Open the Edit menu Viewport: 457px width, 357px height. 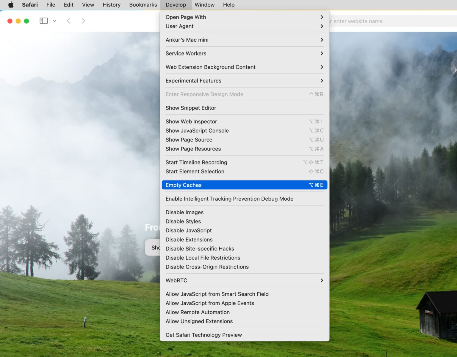point(68,5)
